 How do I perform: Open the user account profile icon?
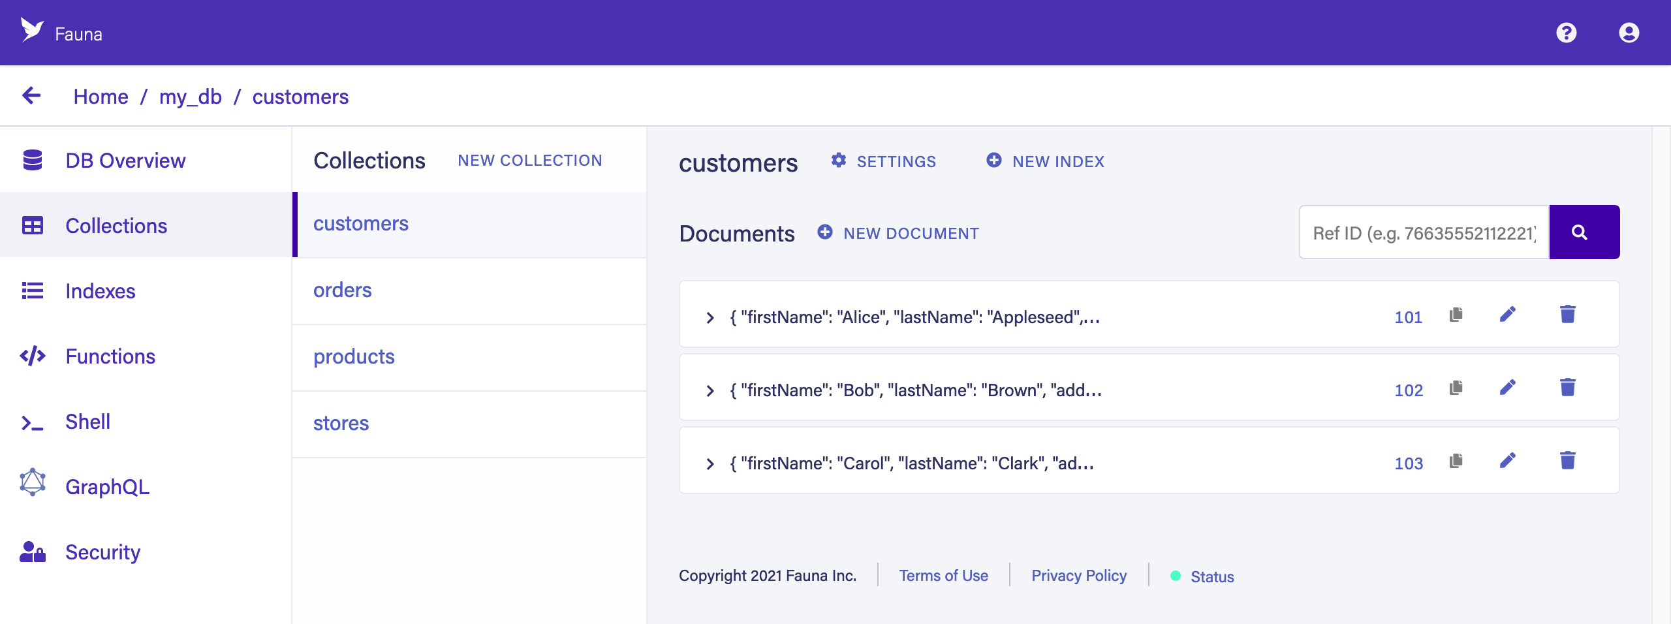click(1629, 33)
